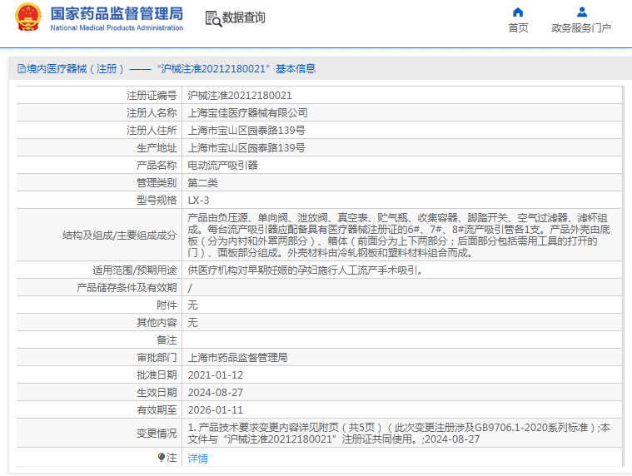Select the slash value for storage conditions

[x=190, y=288]
